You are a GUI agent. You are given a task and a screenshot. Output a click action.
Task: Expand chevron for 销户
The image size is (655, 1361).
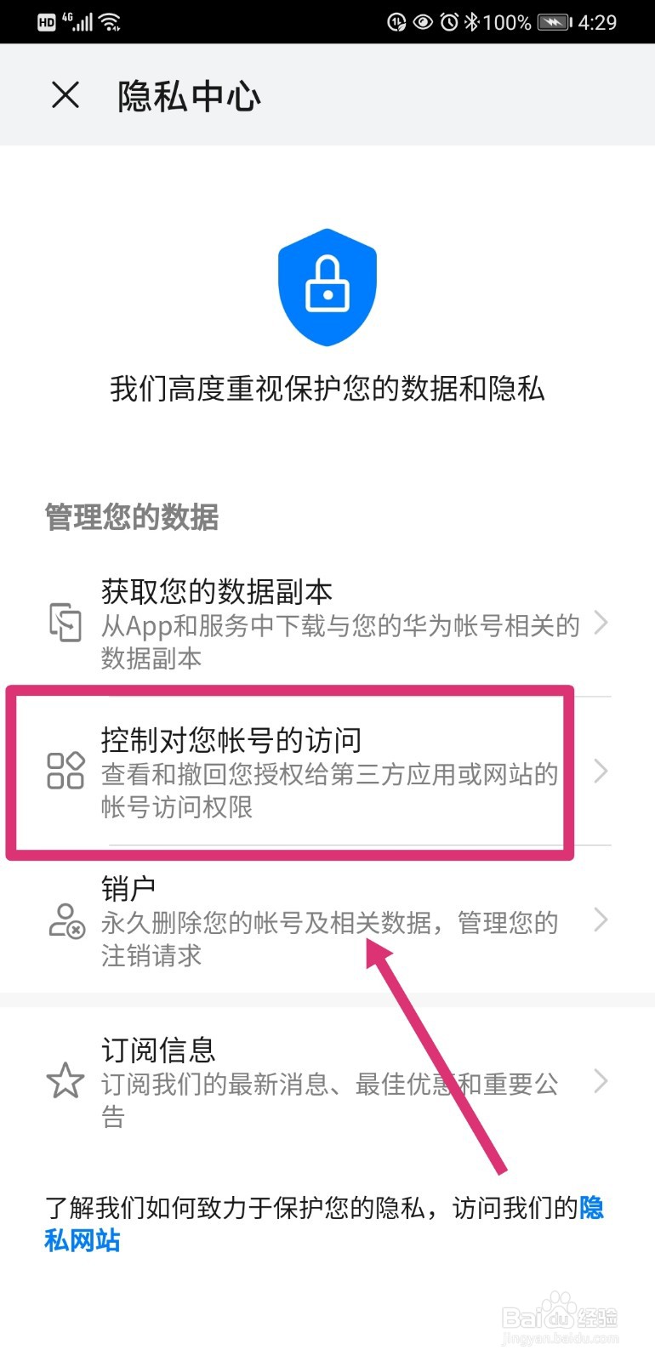click(601, 920)
